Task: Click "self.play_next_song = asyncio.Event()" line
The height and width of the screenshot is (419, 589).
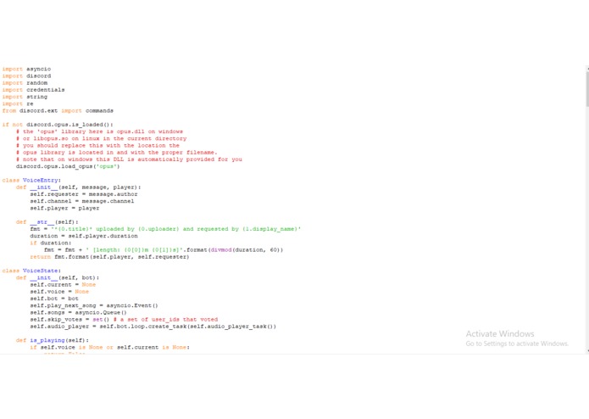Action: [94, 305]
